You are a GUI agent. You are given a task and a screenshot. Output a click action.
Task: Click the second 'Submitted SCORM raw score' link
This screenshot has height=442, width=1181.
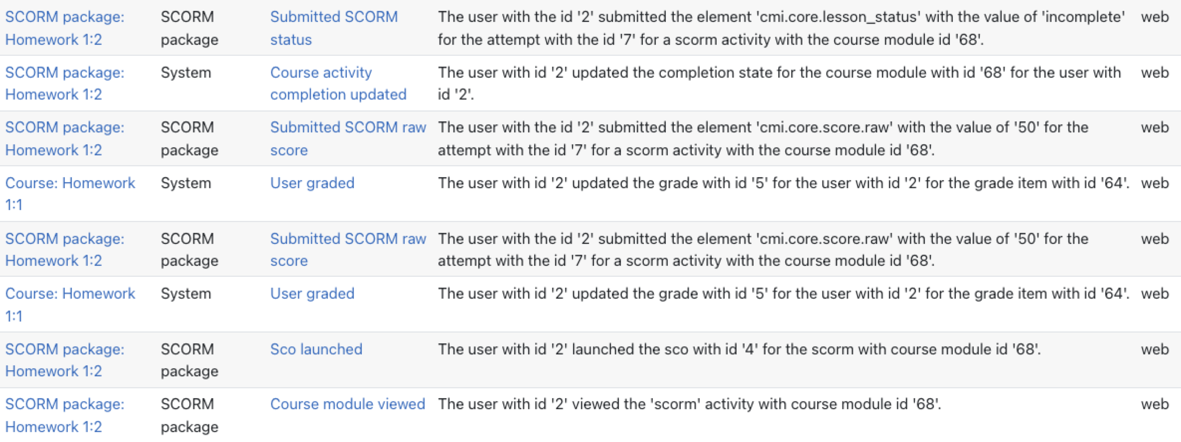348,249
